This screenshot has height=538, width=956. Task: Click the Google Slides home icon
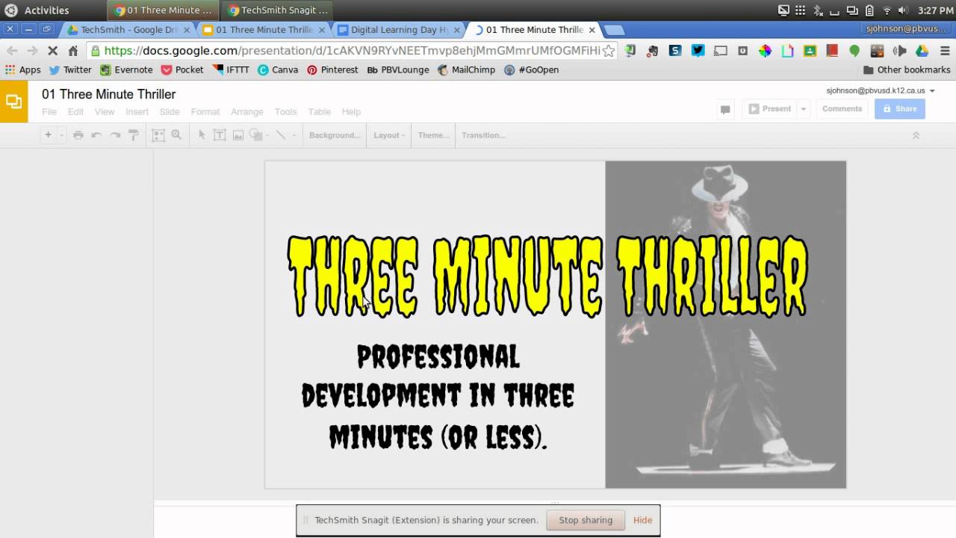pos(13,102)
